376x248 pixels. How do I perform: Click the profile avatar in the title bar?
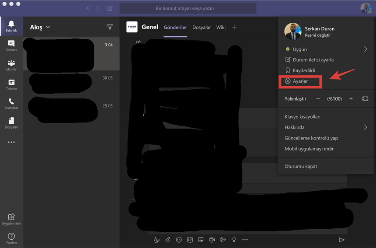point(366,8)
